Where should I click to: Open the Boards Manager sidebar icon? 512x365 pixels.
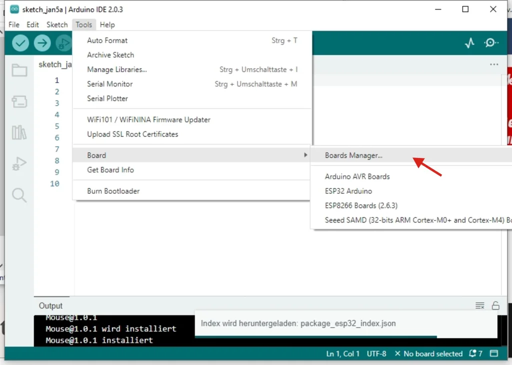19,102
